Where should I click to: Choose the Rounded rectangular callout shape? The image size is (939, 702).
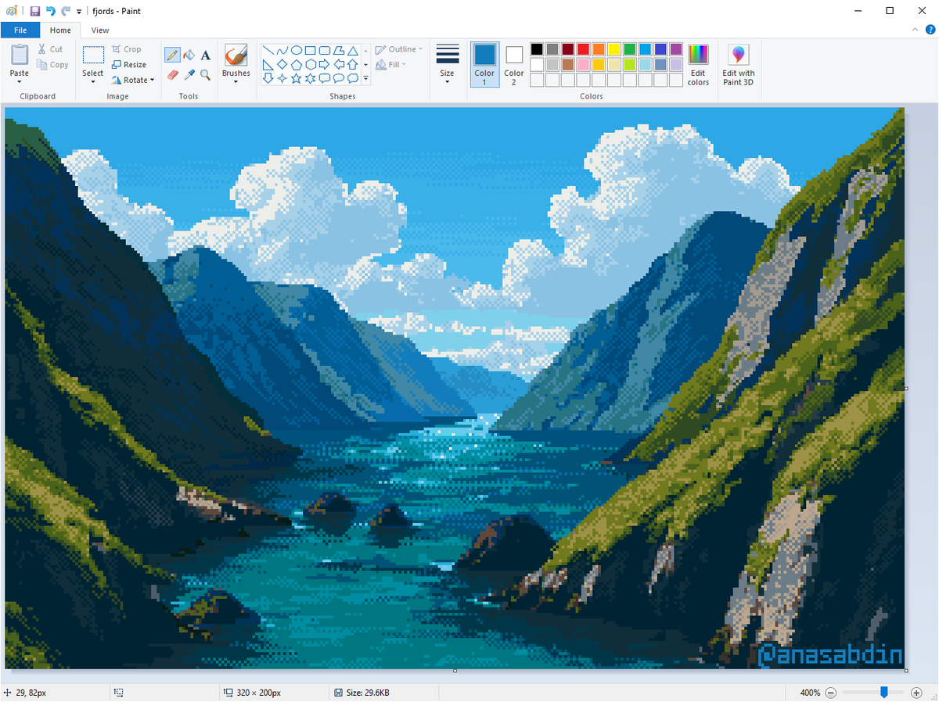(324, 78)
